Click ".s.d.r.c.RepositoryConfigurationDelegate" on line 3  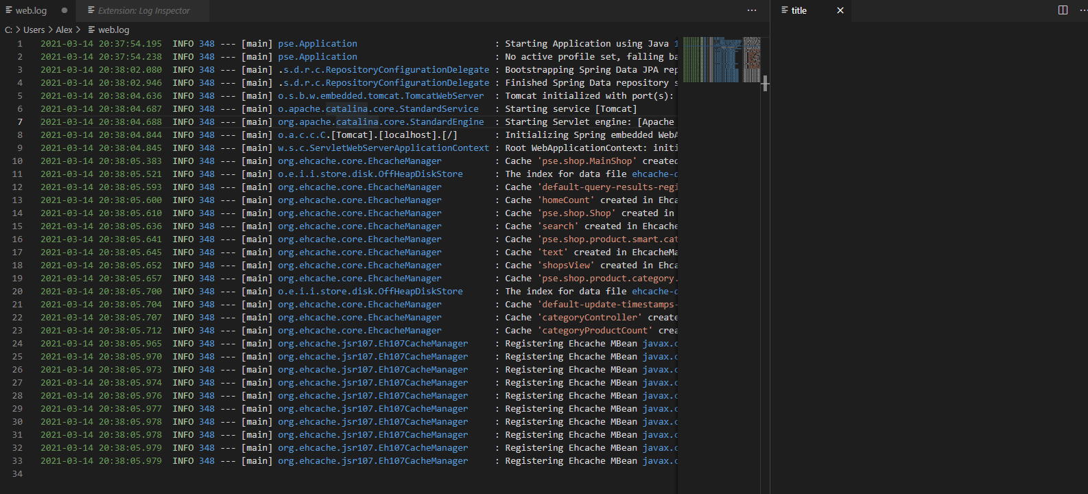pos(383,70)
